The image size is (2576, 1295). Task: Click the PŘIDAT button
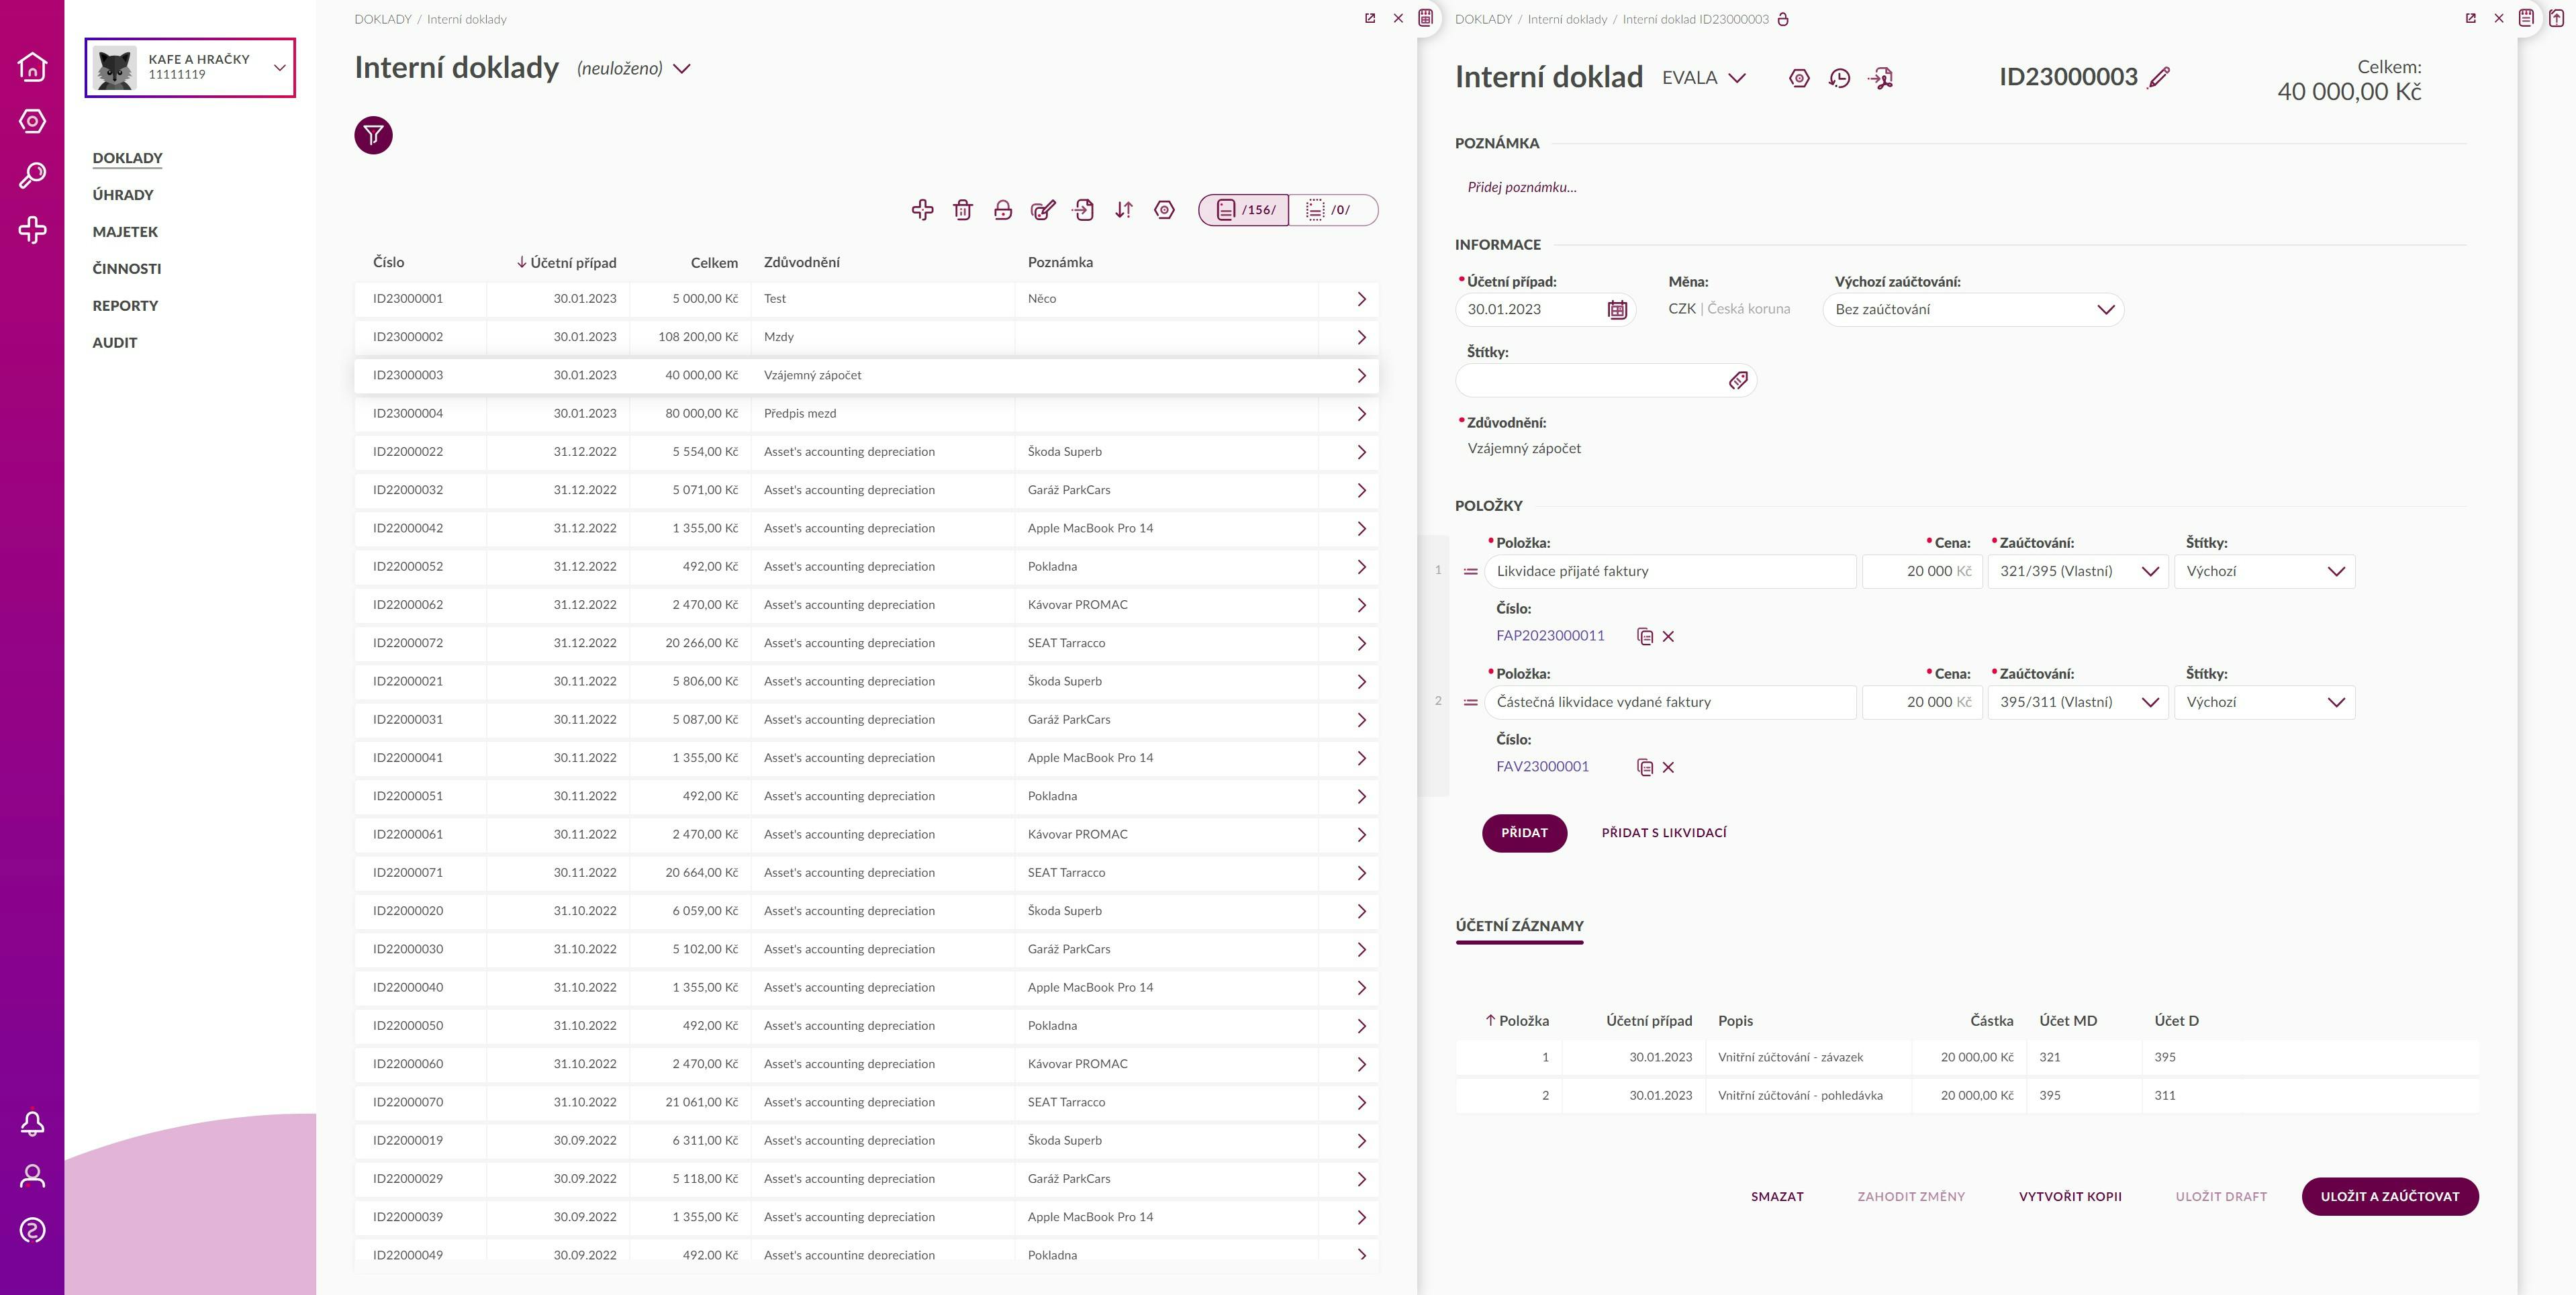pyautogui.click(x=1524, y=833)
